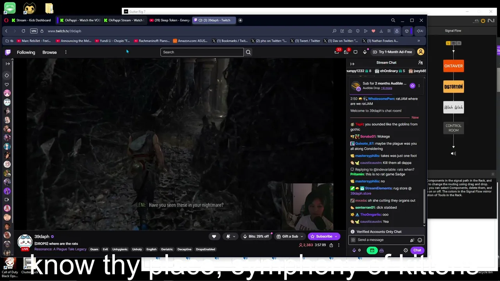Image resolution: width=500 pixels, height=281 pixels.
Task: Open Call of Duty Black Ops desktop shortcut
Action: (10, 268)
